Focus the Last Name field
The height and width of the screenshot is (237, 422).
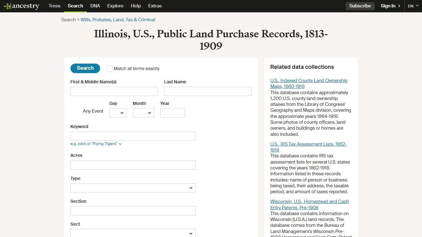[x=208, y=91]
